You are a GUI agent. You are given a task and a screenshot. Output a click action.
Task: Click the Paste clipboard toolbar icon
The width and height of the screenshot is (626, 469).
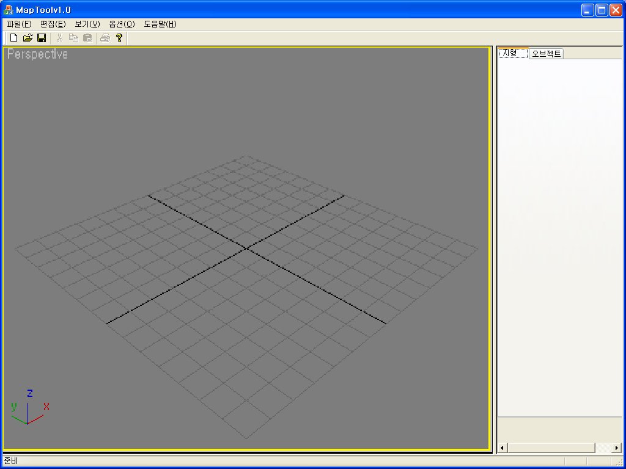coord(87,38)
